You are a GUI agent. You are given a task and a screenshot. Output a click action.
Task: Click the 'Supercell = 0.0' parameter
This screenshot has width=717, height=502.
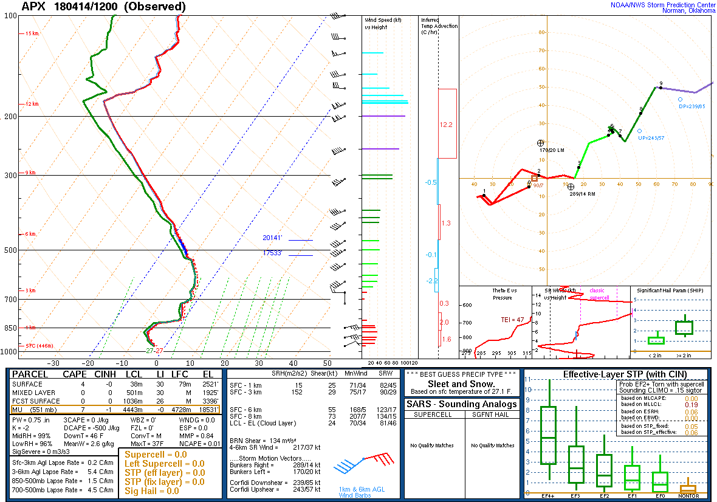156,455
